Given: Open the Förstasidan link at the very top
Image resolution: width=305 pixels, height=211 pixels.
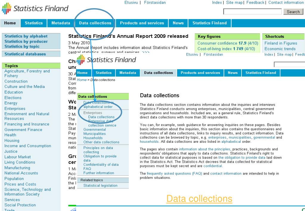Looking at the screenshot, I should 155,2.
